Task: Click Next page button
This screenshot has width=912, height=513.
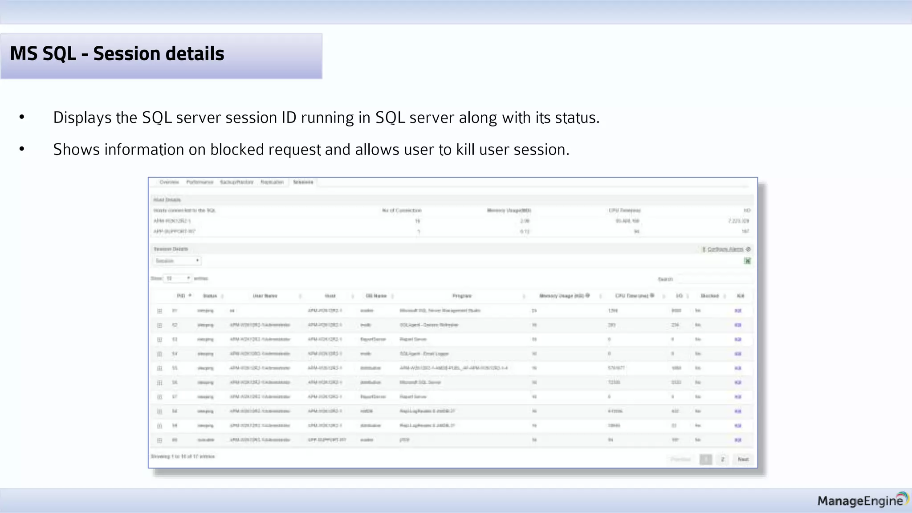Action: (743, 459)
